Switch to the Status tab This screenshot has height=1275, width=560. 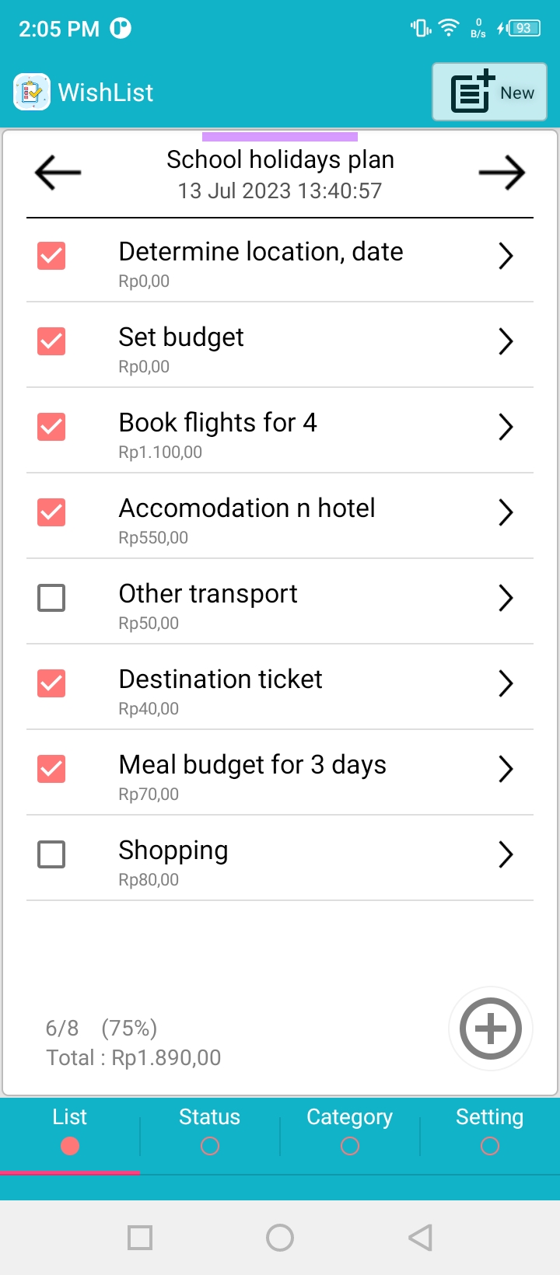(x=209, y=1130)
